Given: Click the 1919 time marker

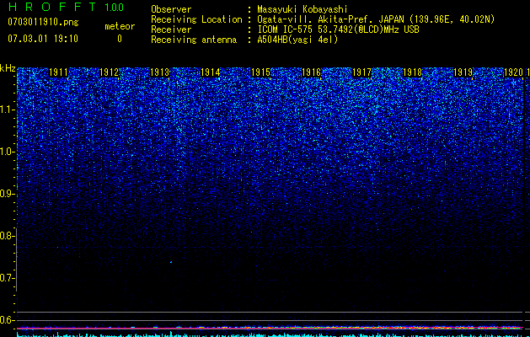Looking at the screenshot, I should click(x=463, y=72).
